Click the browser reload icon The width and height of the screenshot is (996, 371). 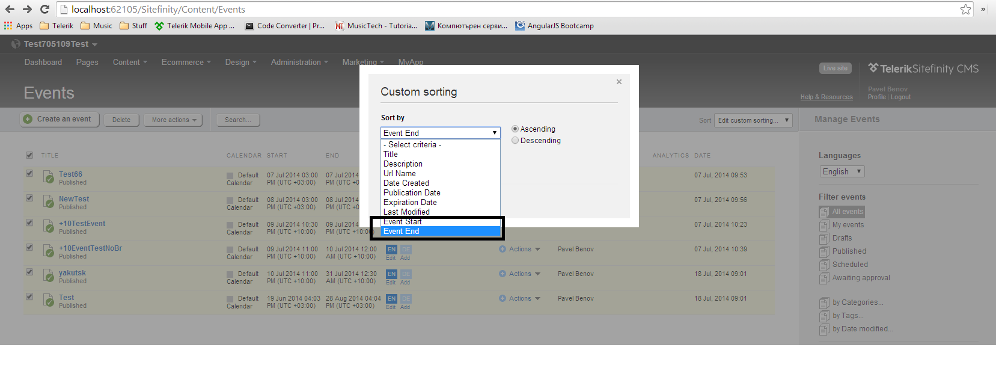coord(44,9)
